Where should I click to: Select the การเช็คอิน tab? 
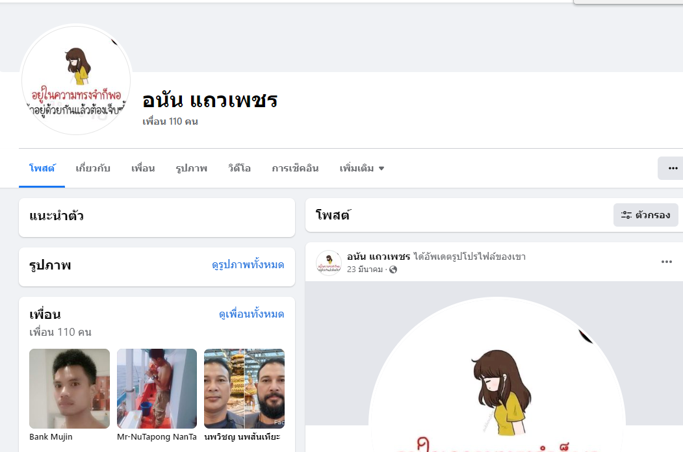pyautogui.click(x=295, y=168)
